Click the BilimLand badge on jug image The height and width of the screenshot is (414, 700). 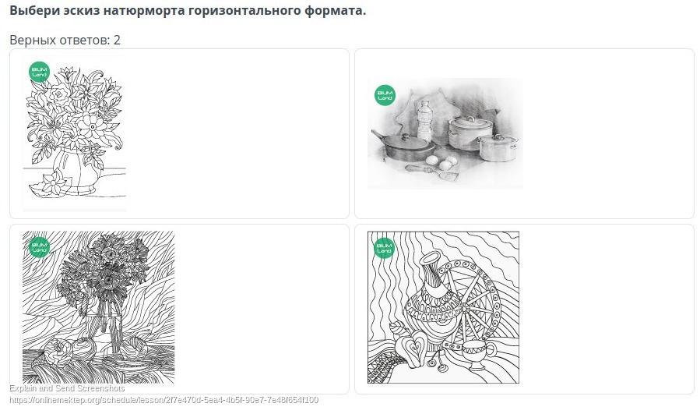click(384, 248)
